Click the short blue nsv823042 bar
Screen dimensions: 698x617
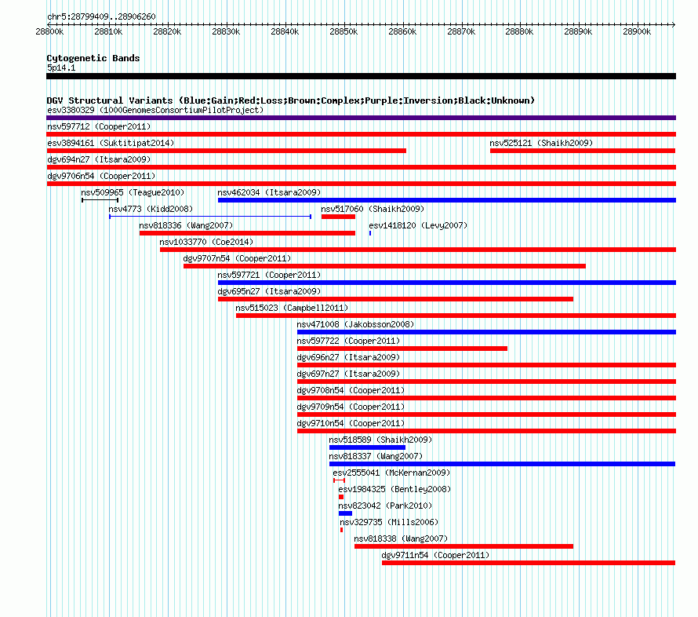click(345, 513)
